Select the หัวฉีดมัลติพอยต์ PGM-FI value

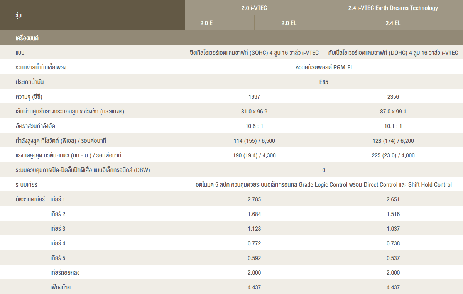323,67
